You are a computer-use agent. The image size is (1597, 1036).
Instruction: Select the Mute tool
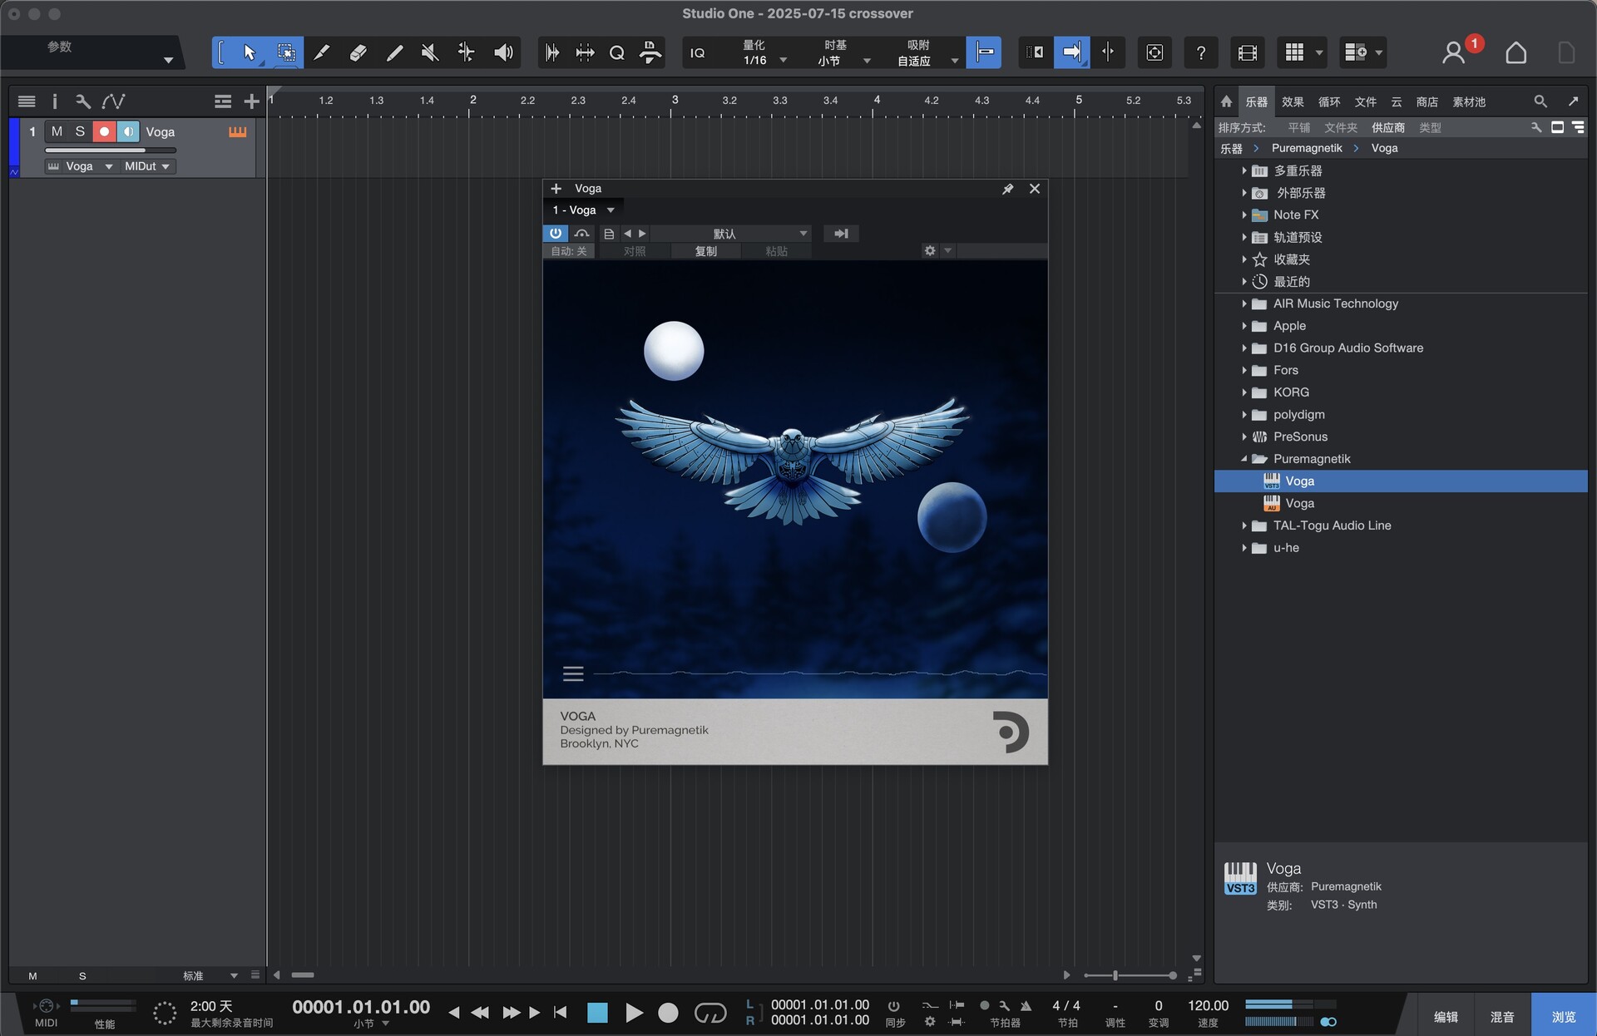pyautogui.click(x=430, y=52)
